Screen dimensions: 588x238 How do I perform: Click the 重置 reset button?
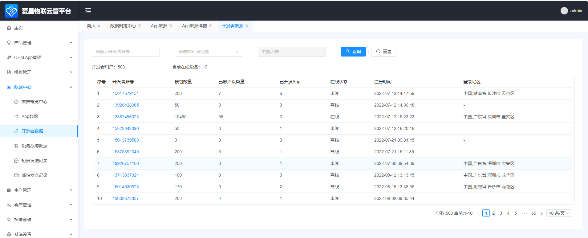384,52
